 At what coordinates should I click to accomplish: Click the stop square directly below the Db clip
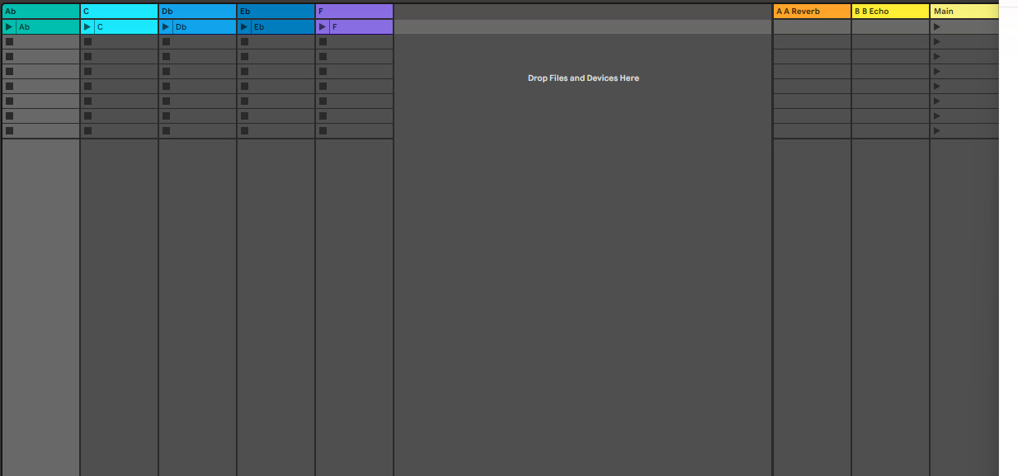coord(166,42)
